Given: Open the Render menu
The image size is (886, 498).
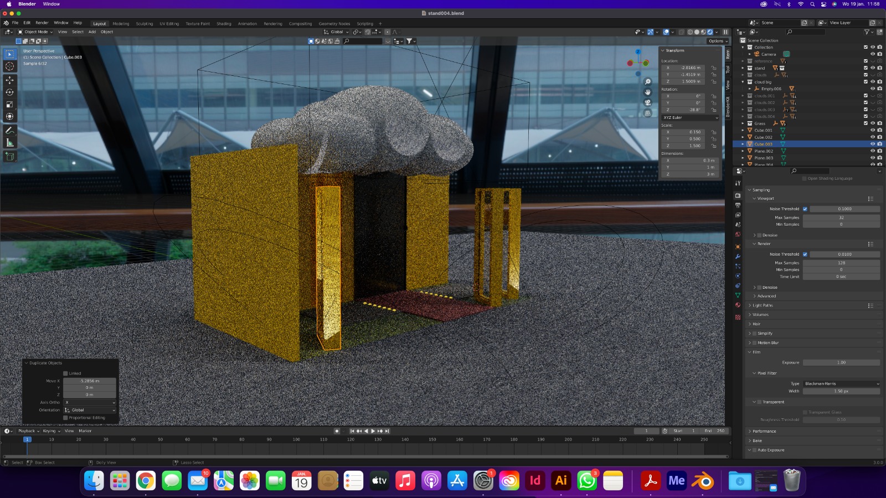Looking at the screenshot, I should click(42, 23).
